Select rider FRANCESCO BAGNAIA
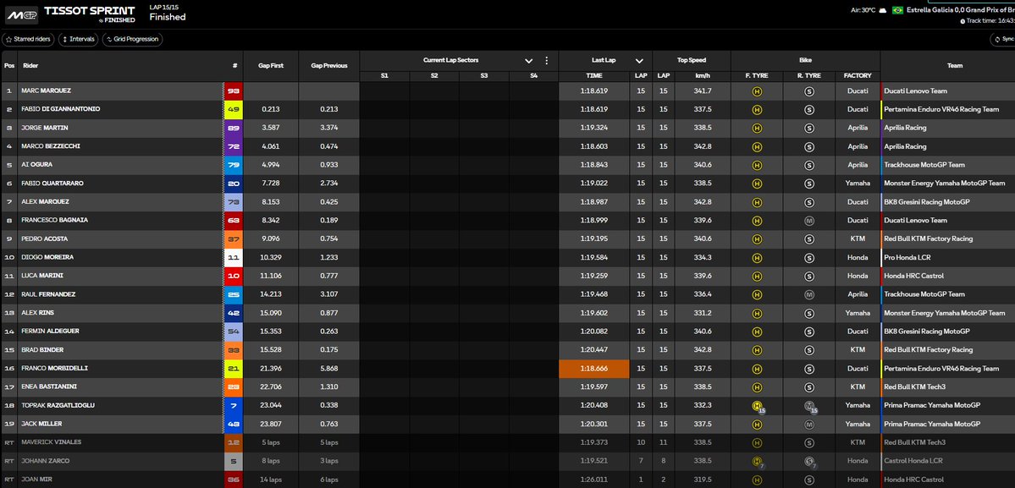The image size is (1015, 488). pyautogui.click(x=54, y=221)
